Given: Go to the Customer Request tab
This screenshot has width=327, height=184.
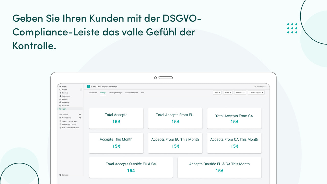Looking at the screenshot, I should [x=131, y=93].
